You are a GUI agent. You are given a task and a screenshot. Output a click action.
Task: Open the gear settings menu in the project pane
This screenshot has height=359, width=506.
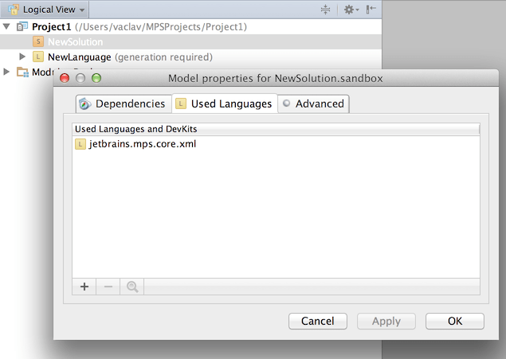click(x=351, y=10)
